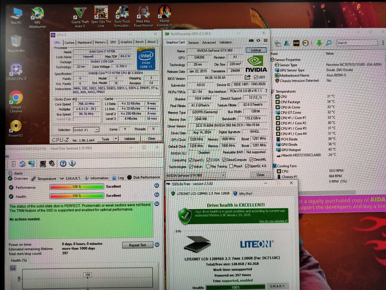Screen dimensions: 386x290
Task: Toggle the DirectML checkbox in GPU-Z
Action: point(252,159)
